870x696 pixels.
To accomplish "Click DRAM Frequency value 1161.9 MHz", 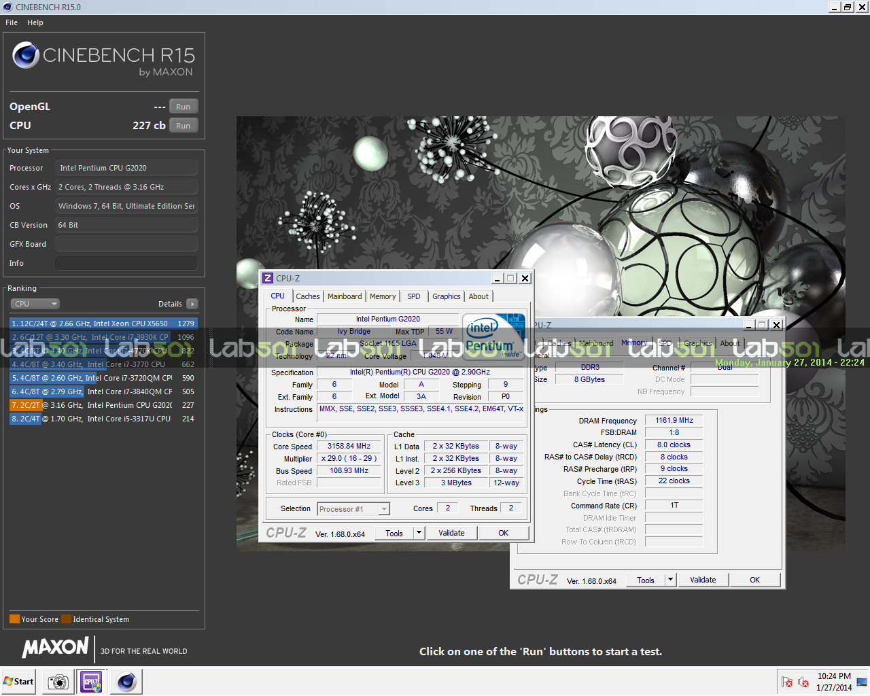I will tap(674, 420).
